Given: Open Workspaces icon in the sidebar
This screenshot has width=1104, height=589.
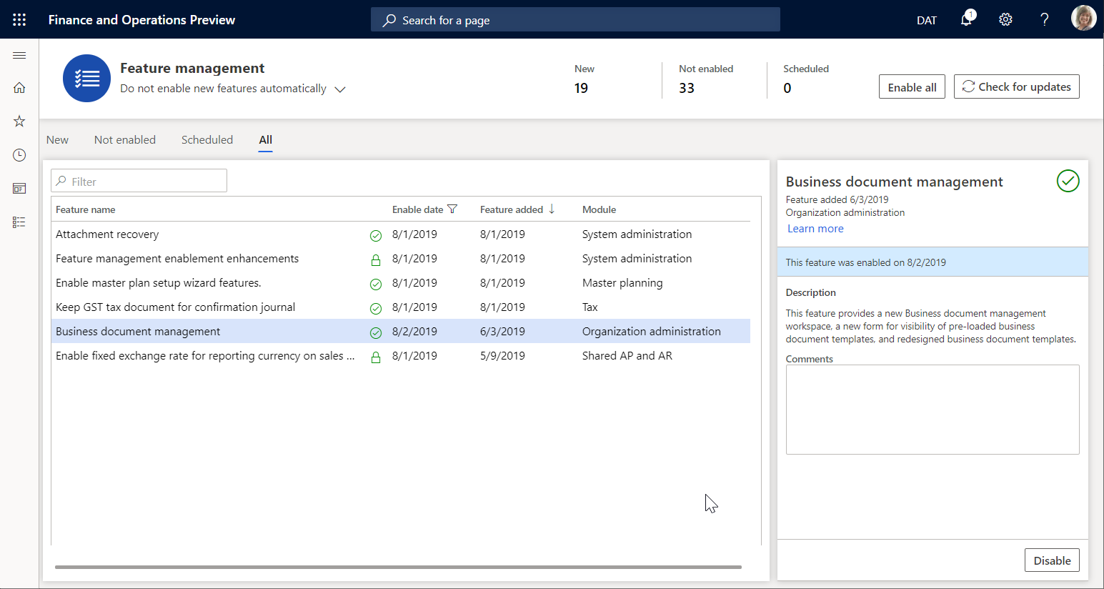Looking at the screenshot, I should coord(19,189).
